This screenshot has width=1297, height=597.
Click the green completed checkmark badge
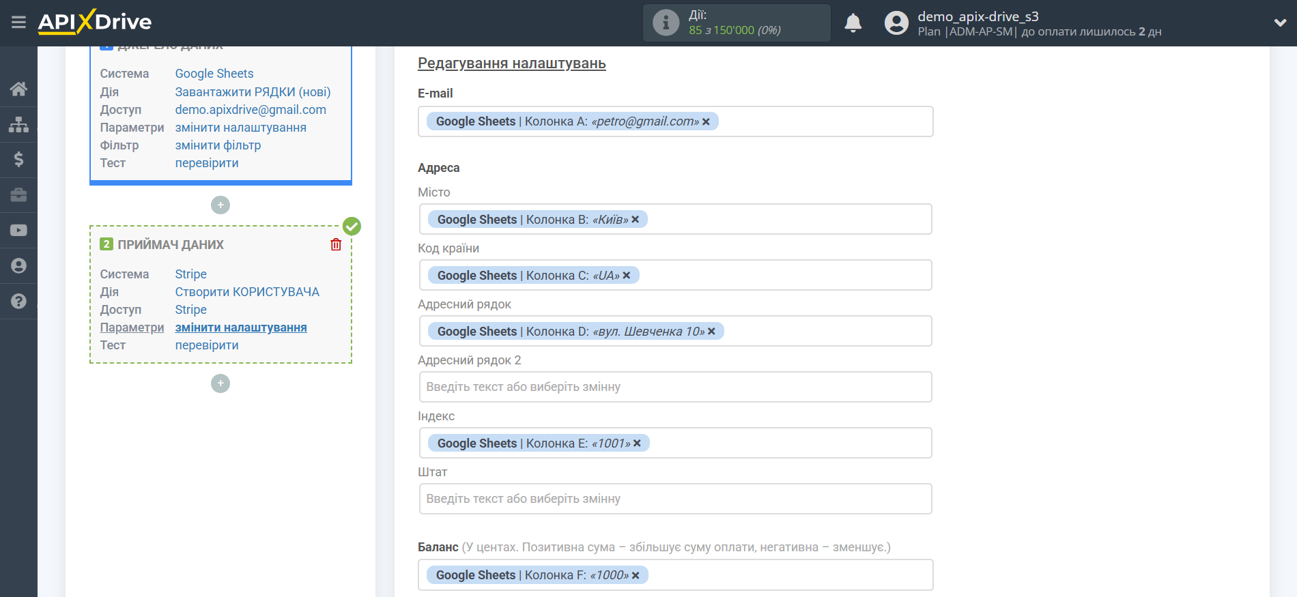pyautogui.click(x=352, y=226)
